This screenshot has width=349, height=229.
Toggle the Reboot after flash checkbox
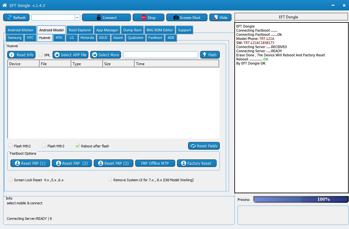pos(77,146)
